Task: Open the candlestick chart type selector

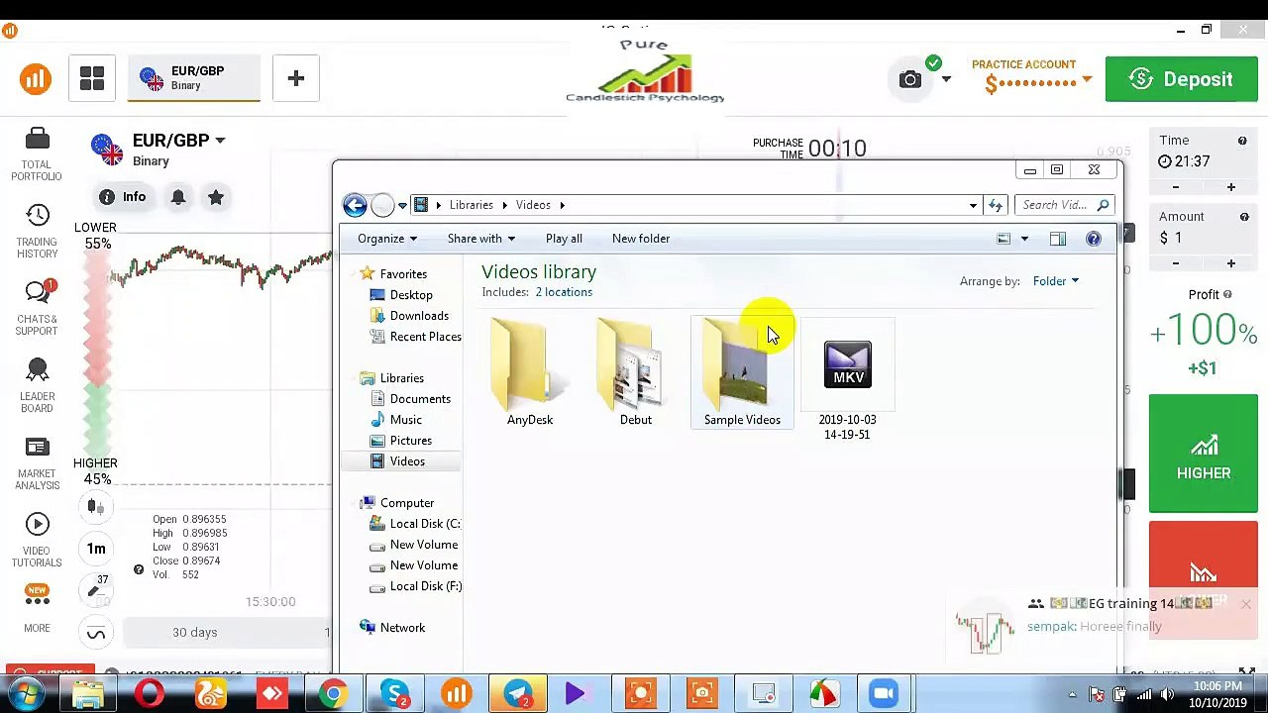Action: 96,507
